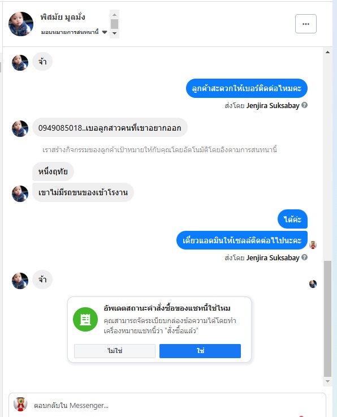This screenshot has height=417, width=337.
Task: Click seen-by avatar next to admin message
Action: coord(313,244)
